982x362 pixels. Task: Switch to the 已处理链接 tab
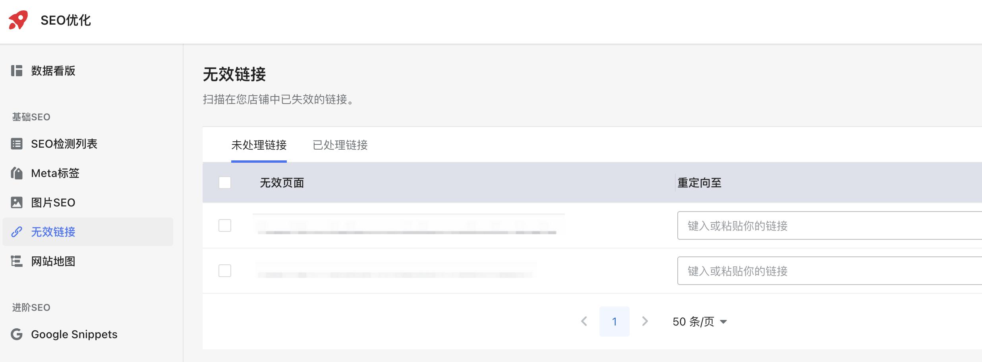point(340,146)
